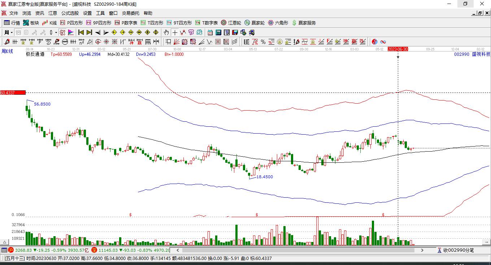Viewport: 491px width, 265px height.
Task: Open the 江恩轮 Gann wheel tool
Action: coord(231,23)
